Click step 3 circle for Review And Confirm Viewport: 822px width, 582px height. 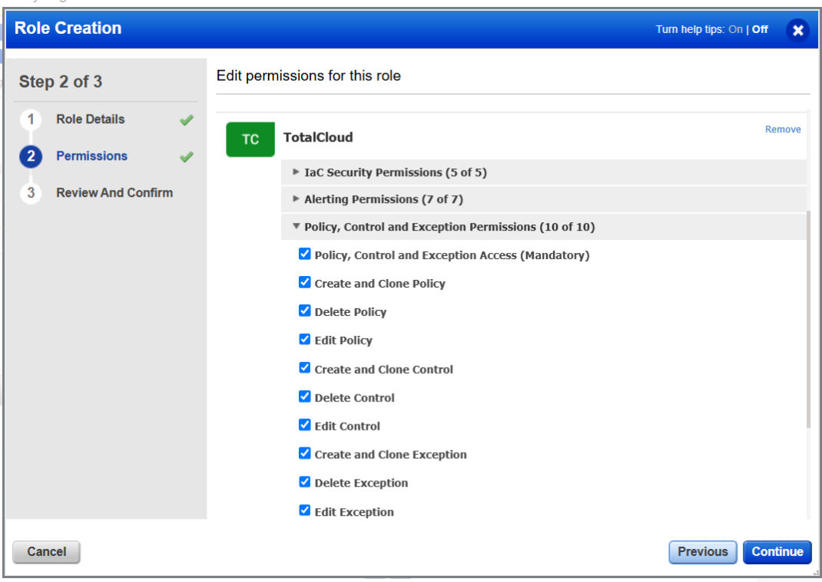pos(31,193)
